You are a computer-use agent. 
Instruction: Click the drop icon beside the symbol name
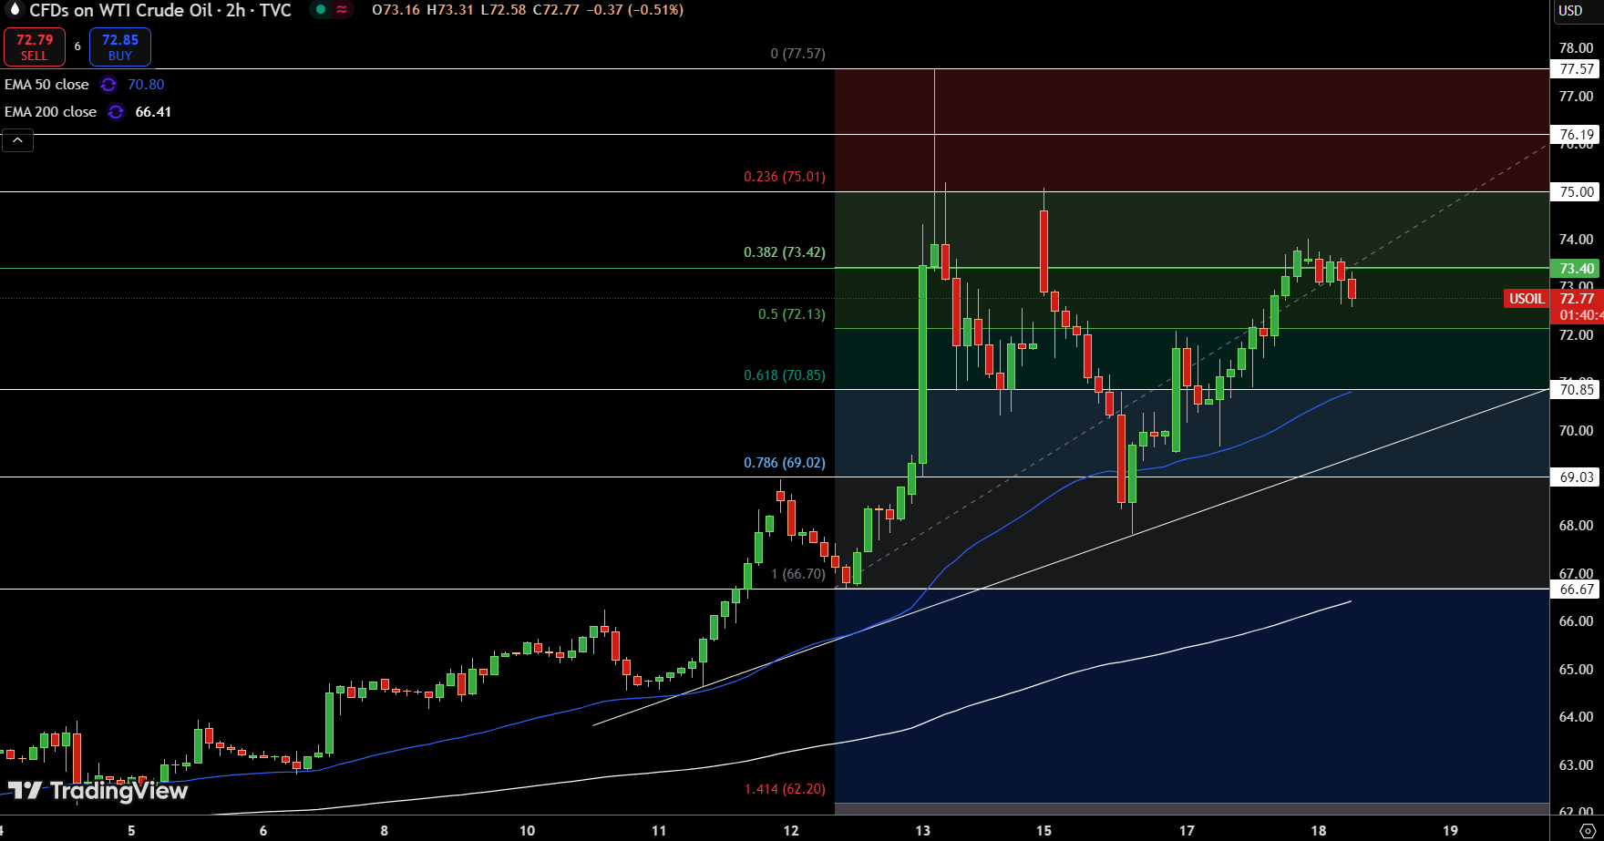(x=14, y=10)
